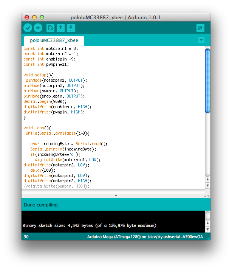Click the 'void setup(){' line
232x270 pixels.
[38, 75]
